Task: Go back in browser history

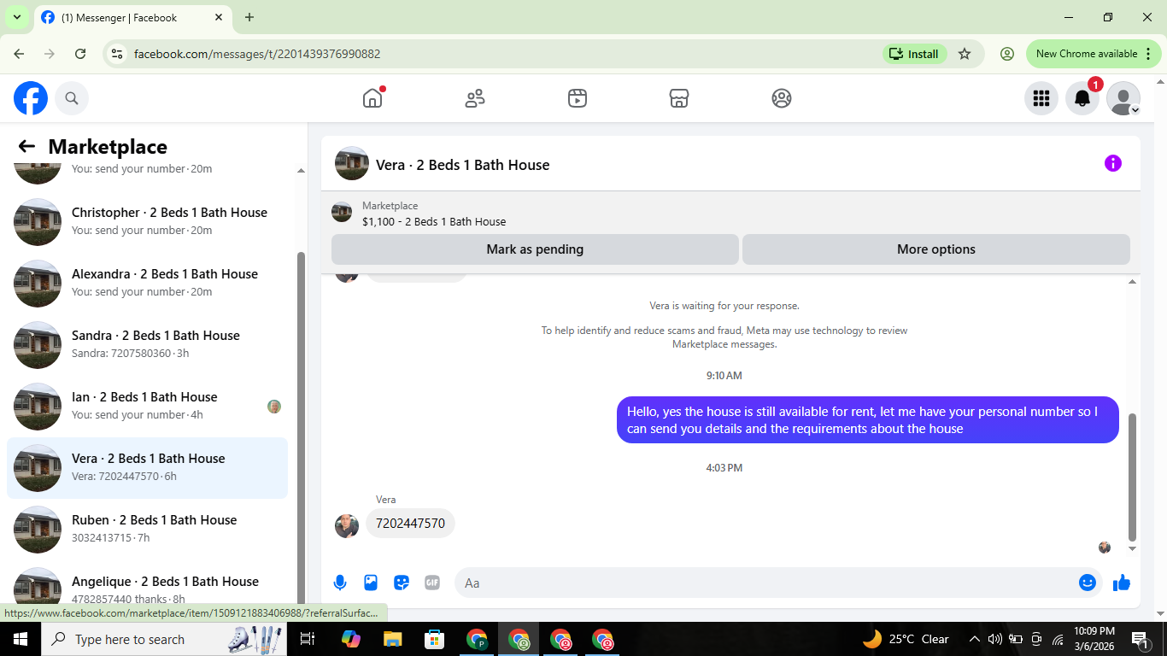Action: coord(19,54)
